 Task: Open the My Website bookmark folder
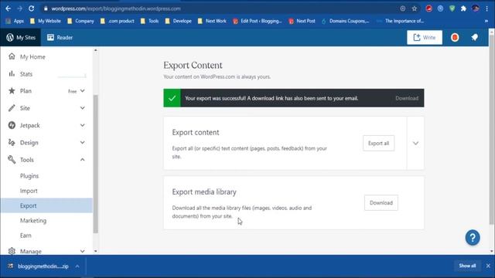pos(45,21)
